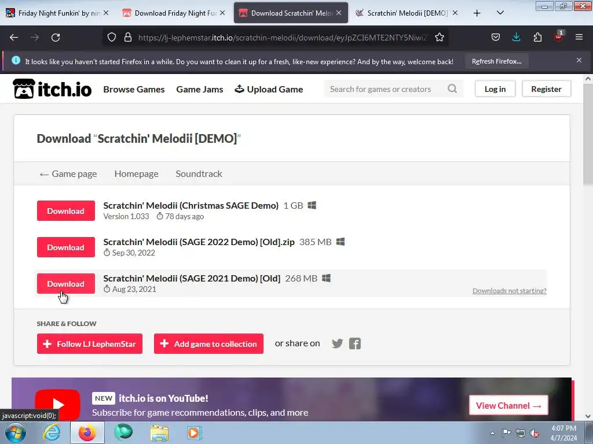
Task: Open the Save to Pocket icon
Action: tap(496, 38)
